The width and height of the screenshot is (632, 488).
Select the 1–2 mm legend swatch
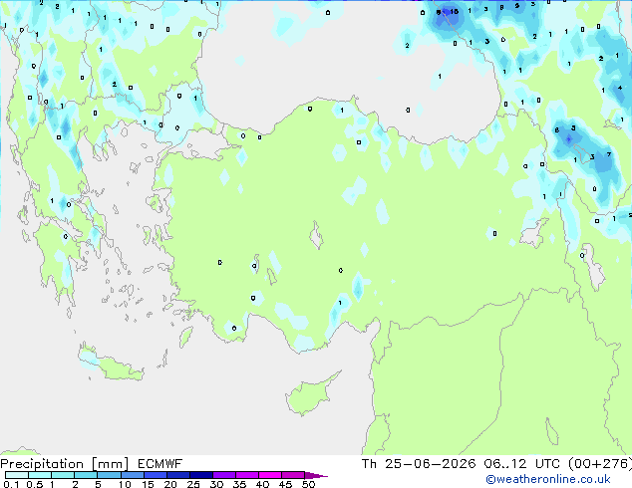click(63, 475)
